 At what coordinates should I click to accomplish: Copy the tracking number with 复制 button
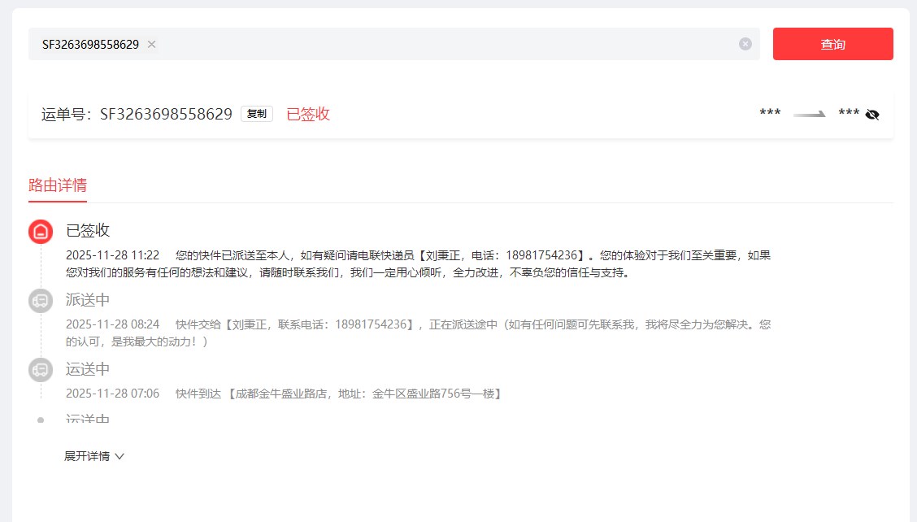point(256,114)
